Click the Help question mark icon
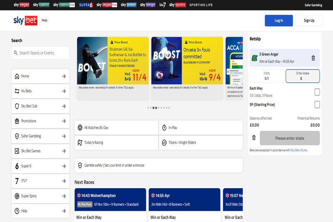Image resolution: width=333 pixels, height=222 pixels. pyautogui.click(x=17, y=211)
